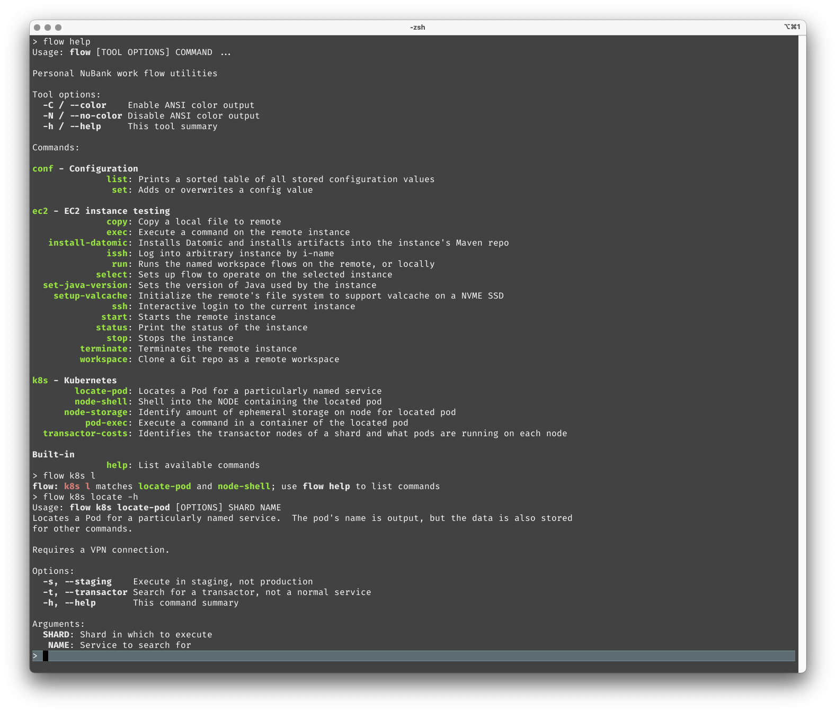Click the red 'k8s l' error text
The image size is (836, 712).
click(x=77, y=486)
